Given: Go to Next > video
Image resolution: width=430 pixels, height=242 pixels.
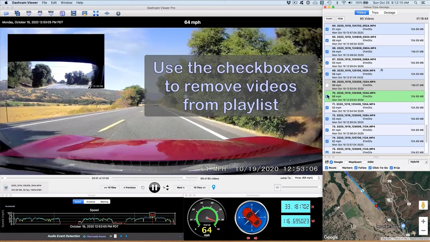Looking at the screenshot, I should (x=181, y=188).
